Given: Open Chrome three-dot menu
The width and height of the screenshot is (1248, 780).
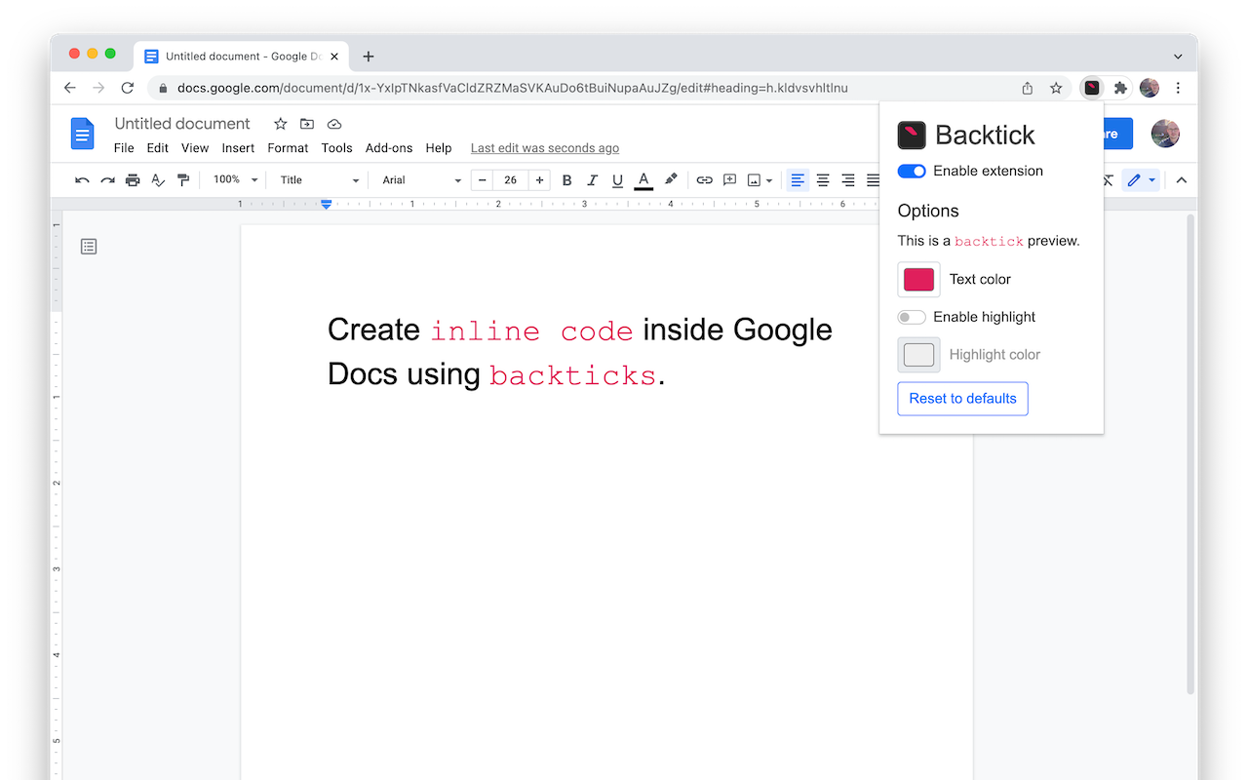Looking at the screenshot, I should coord(1178,88).
